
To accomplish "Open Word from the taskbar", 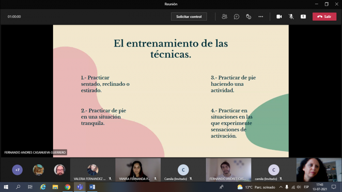I will pyautogui.click(x=92, y=187).
